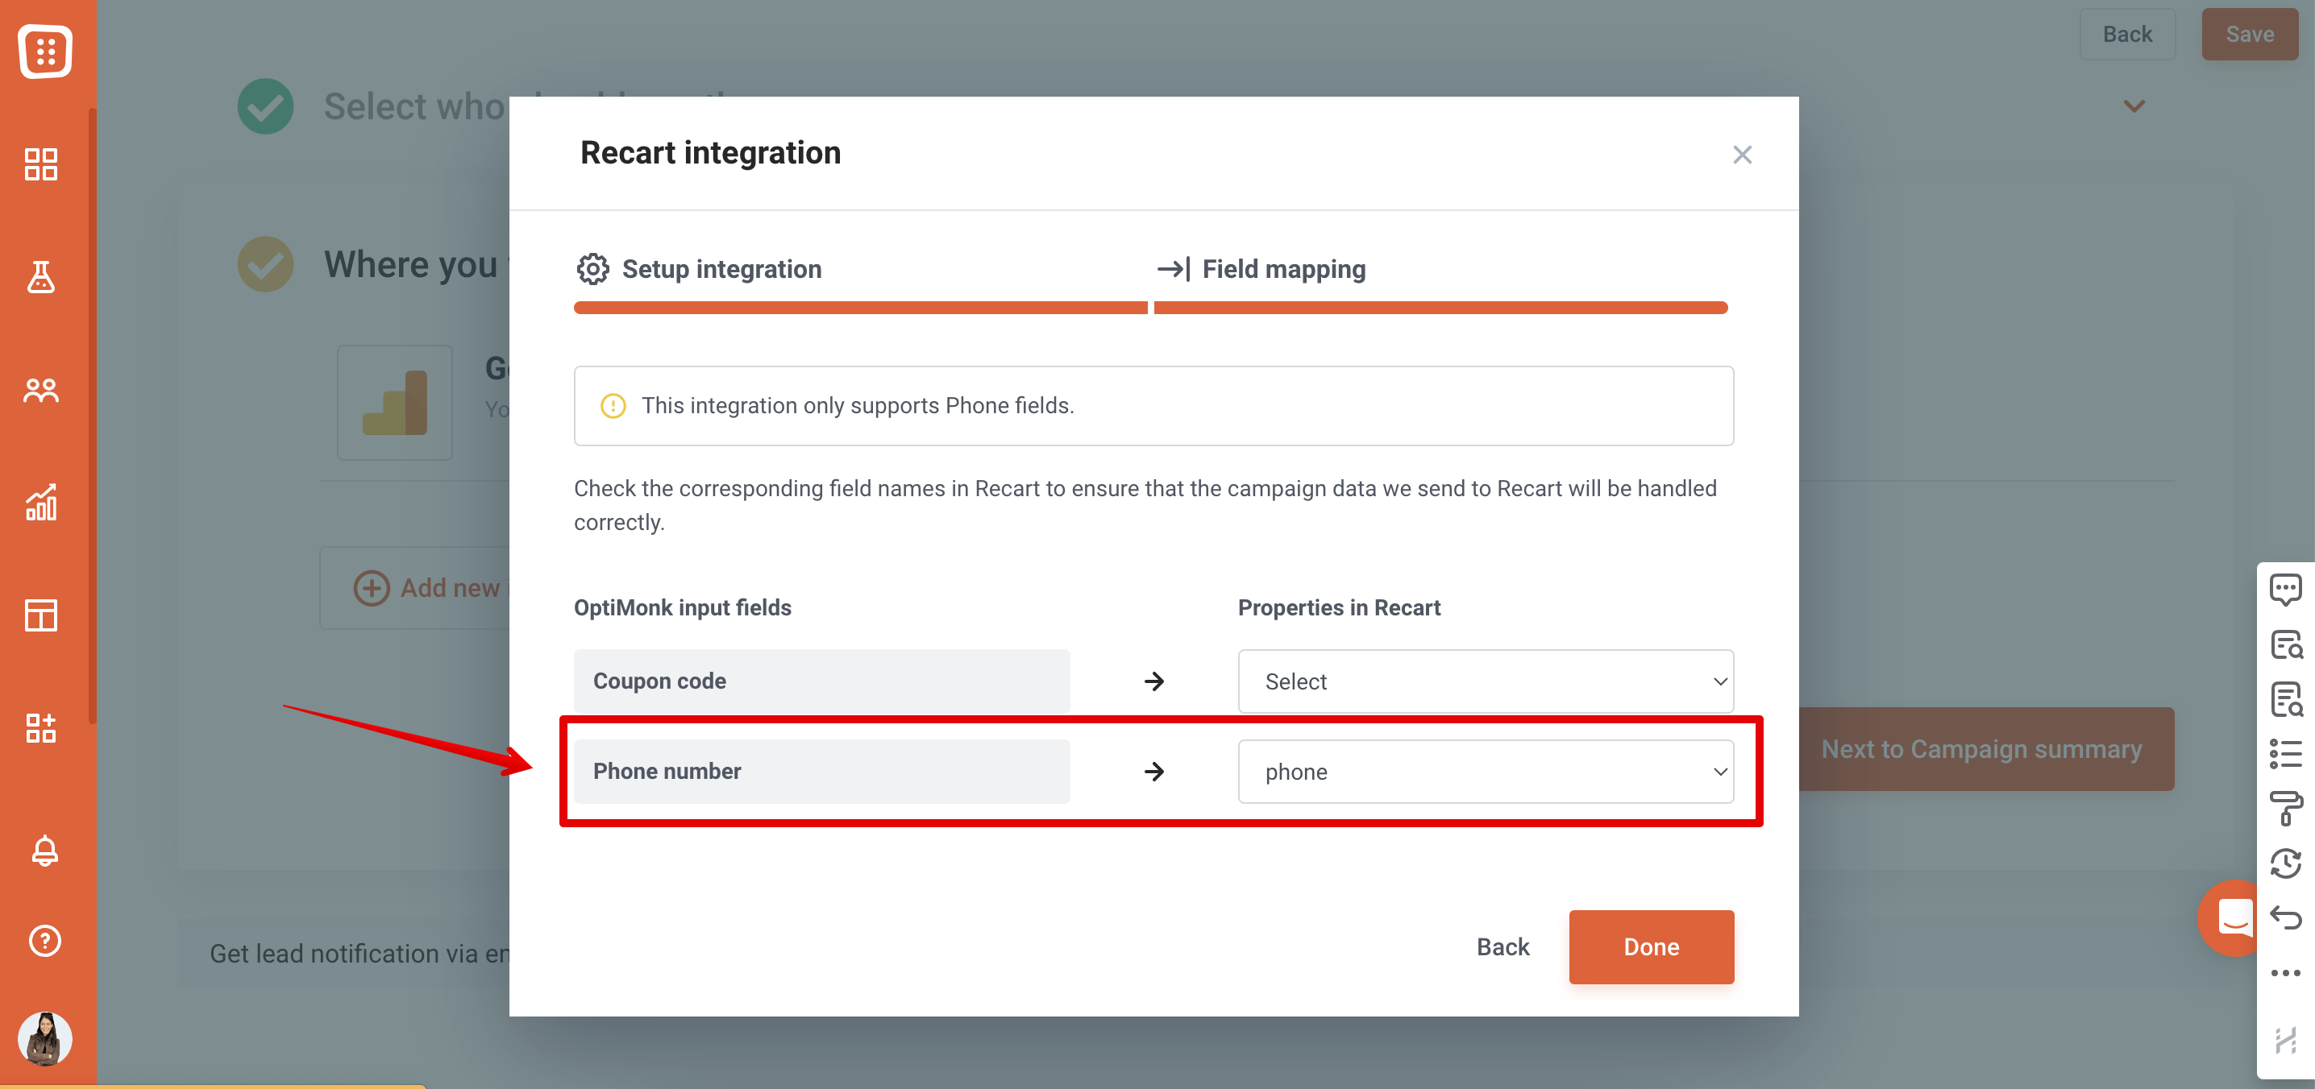Click the Save button at top right
The height and width of the screenshot is (1089, 2315).
tap(2250, 34)
